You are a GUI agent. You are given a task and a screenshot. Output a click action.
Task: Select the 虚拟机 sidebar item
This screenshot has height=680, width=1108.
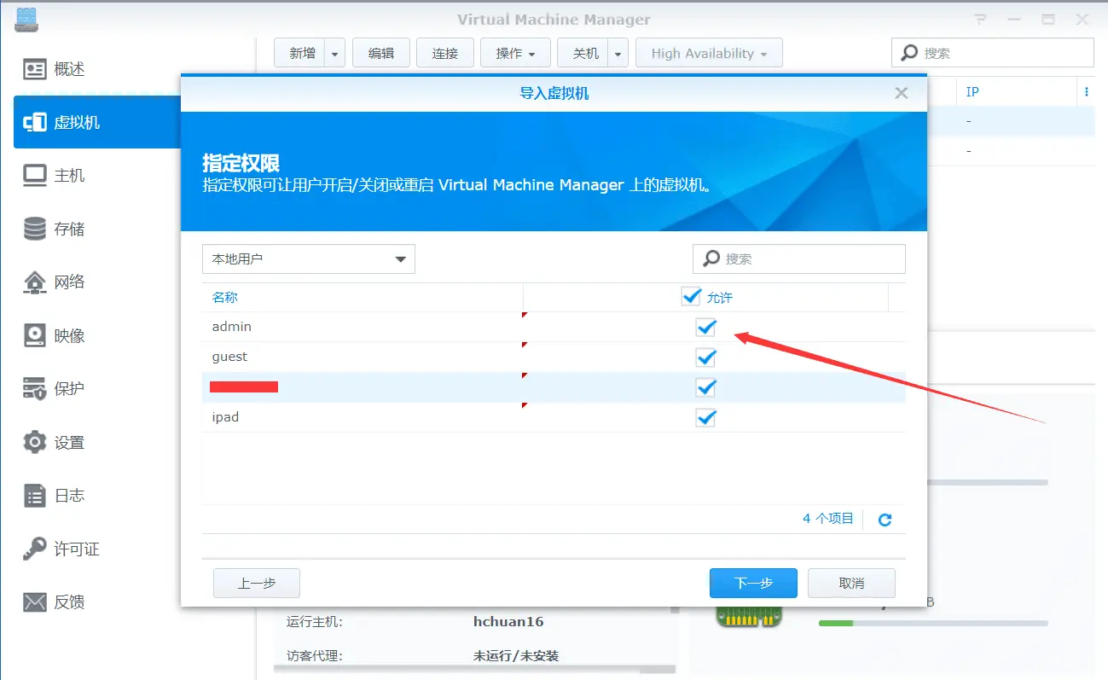98,122
